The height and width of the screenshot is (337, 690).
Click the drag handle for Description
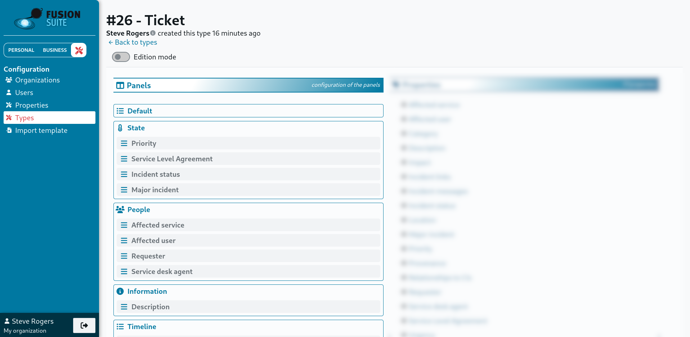[x=124, y=307]
